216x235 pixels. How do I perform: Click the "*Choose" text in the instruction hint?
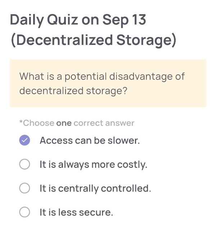37,123
